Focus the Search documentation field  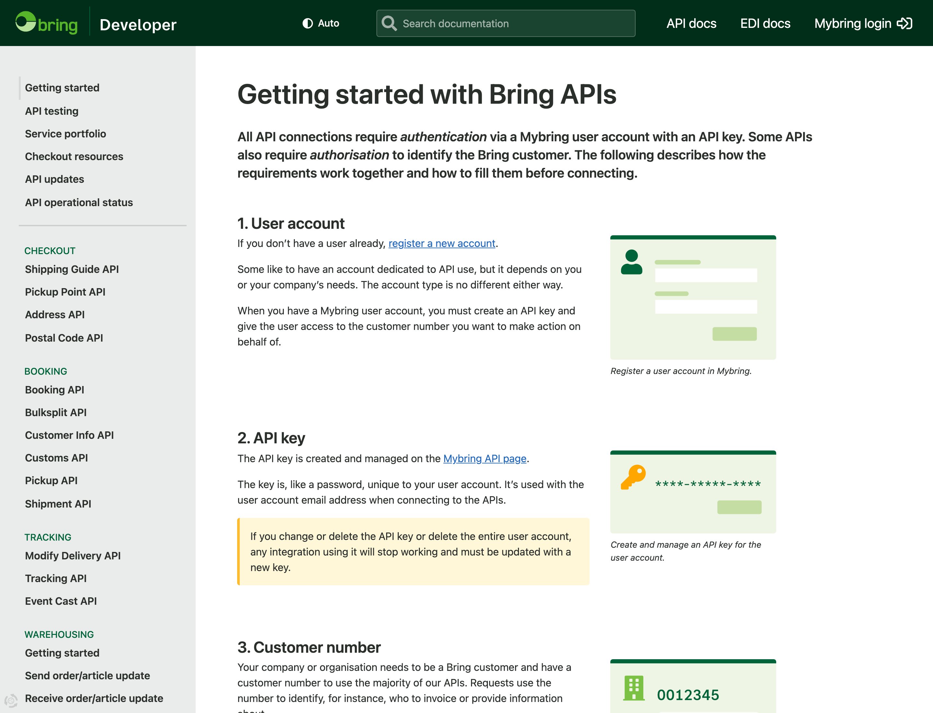pyautogui.click(x=506, y=23)
